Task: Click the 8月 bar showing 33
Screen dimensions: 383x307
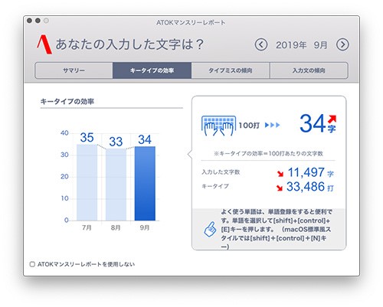Action: (x=116, y=185)
